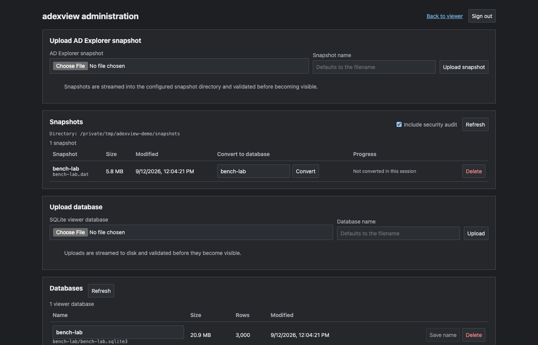This screenshot has width=538, height=345.
Task: Choose File for SQLite viewer database
Action: (70, 232)
